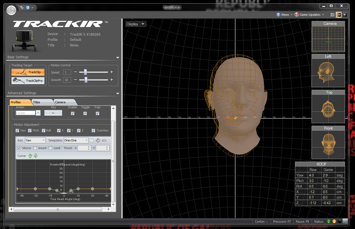This screenshot has width=355, height=229.
Task: Click the TrackIR application orb button
Action: pyautogui.click(x=11, y=10)
